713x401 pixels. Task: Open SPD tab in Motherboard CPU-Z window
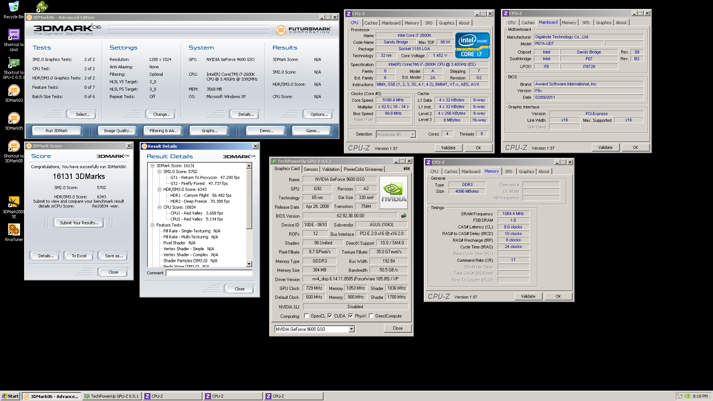[x=586, y=22]
